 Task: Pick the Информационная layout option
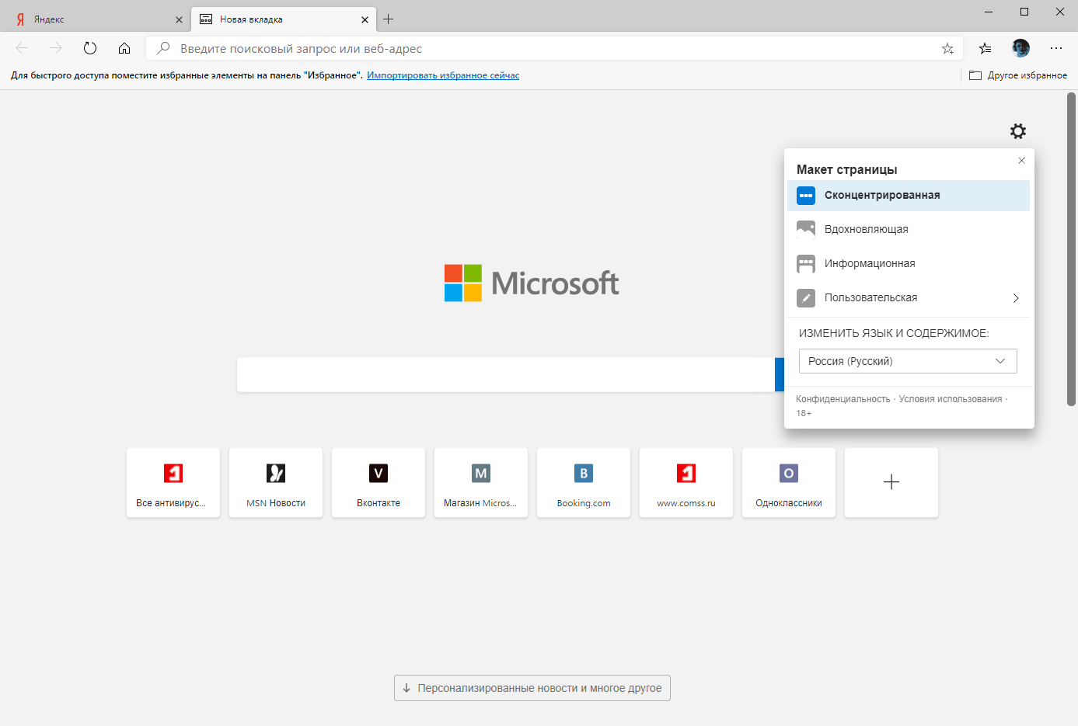[909, 263]
